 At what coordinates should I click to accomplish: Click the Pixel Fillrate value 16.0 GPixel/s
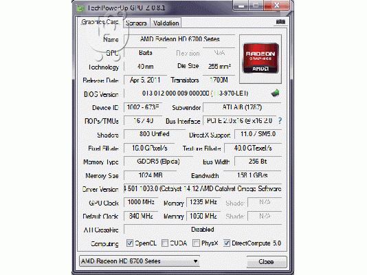pyautogui.click(x=149, y=148)
